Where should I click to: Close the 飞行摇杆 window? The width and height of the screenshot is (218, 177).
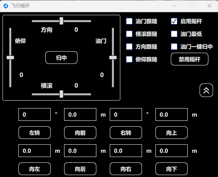coord(210,6)
